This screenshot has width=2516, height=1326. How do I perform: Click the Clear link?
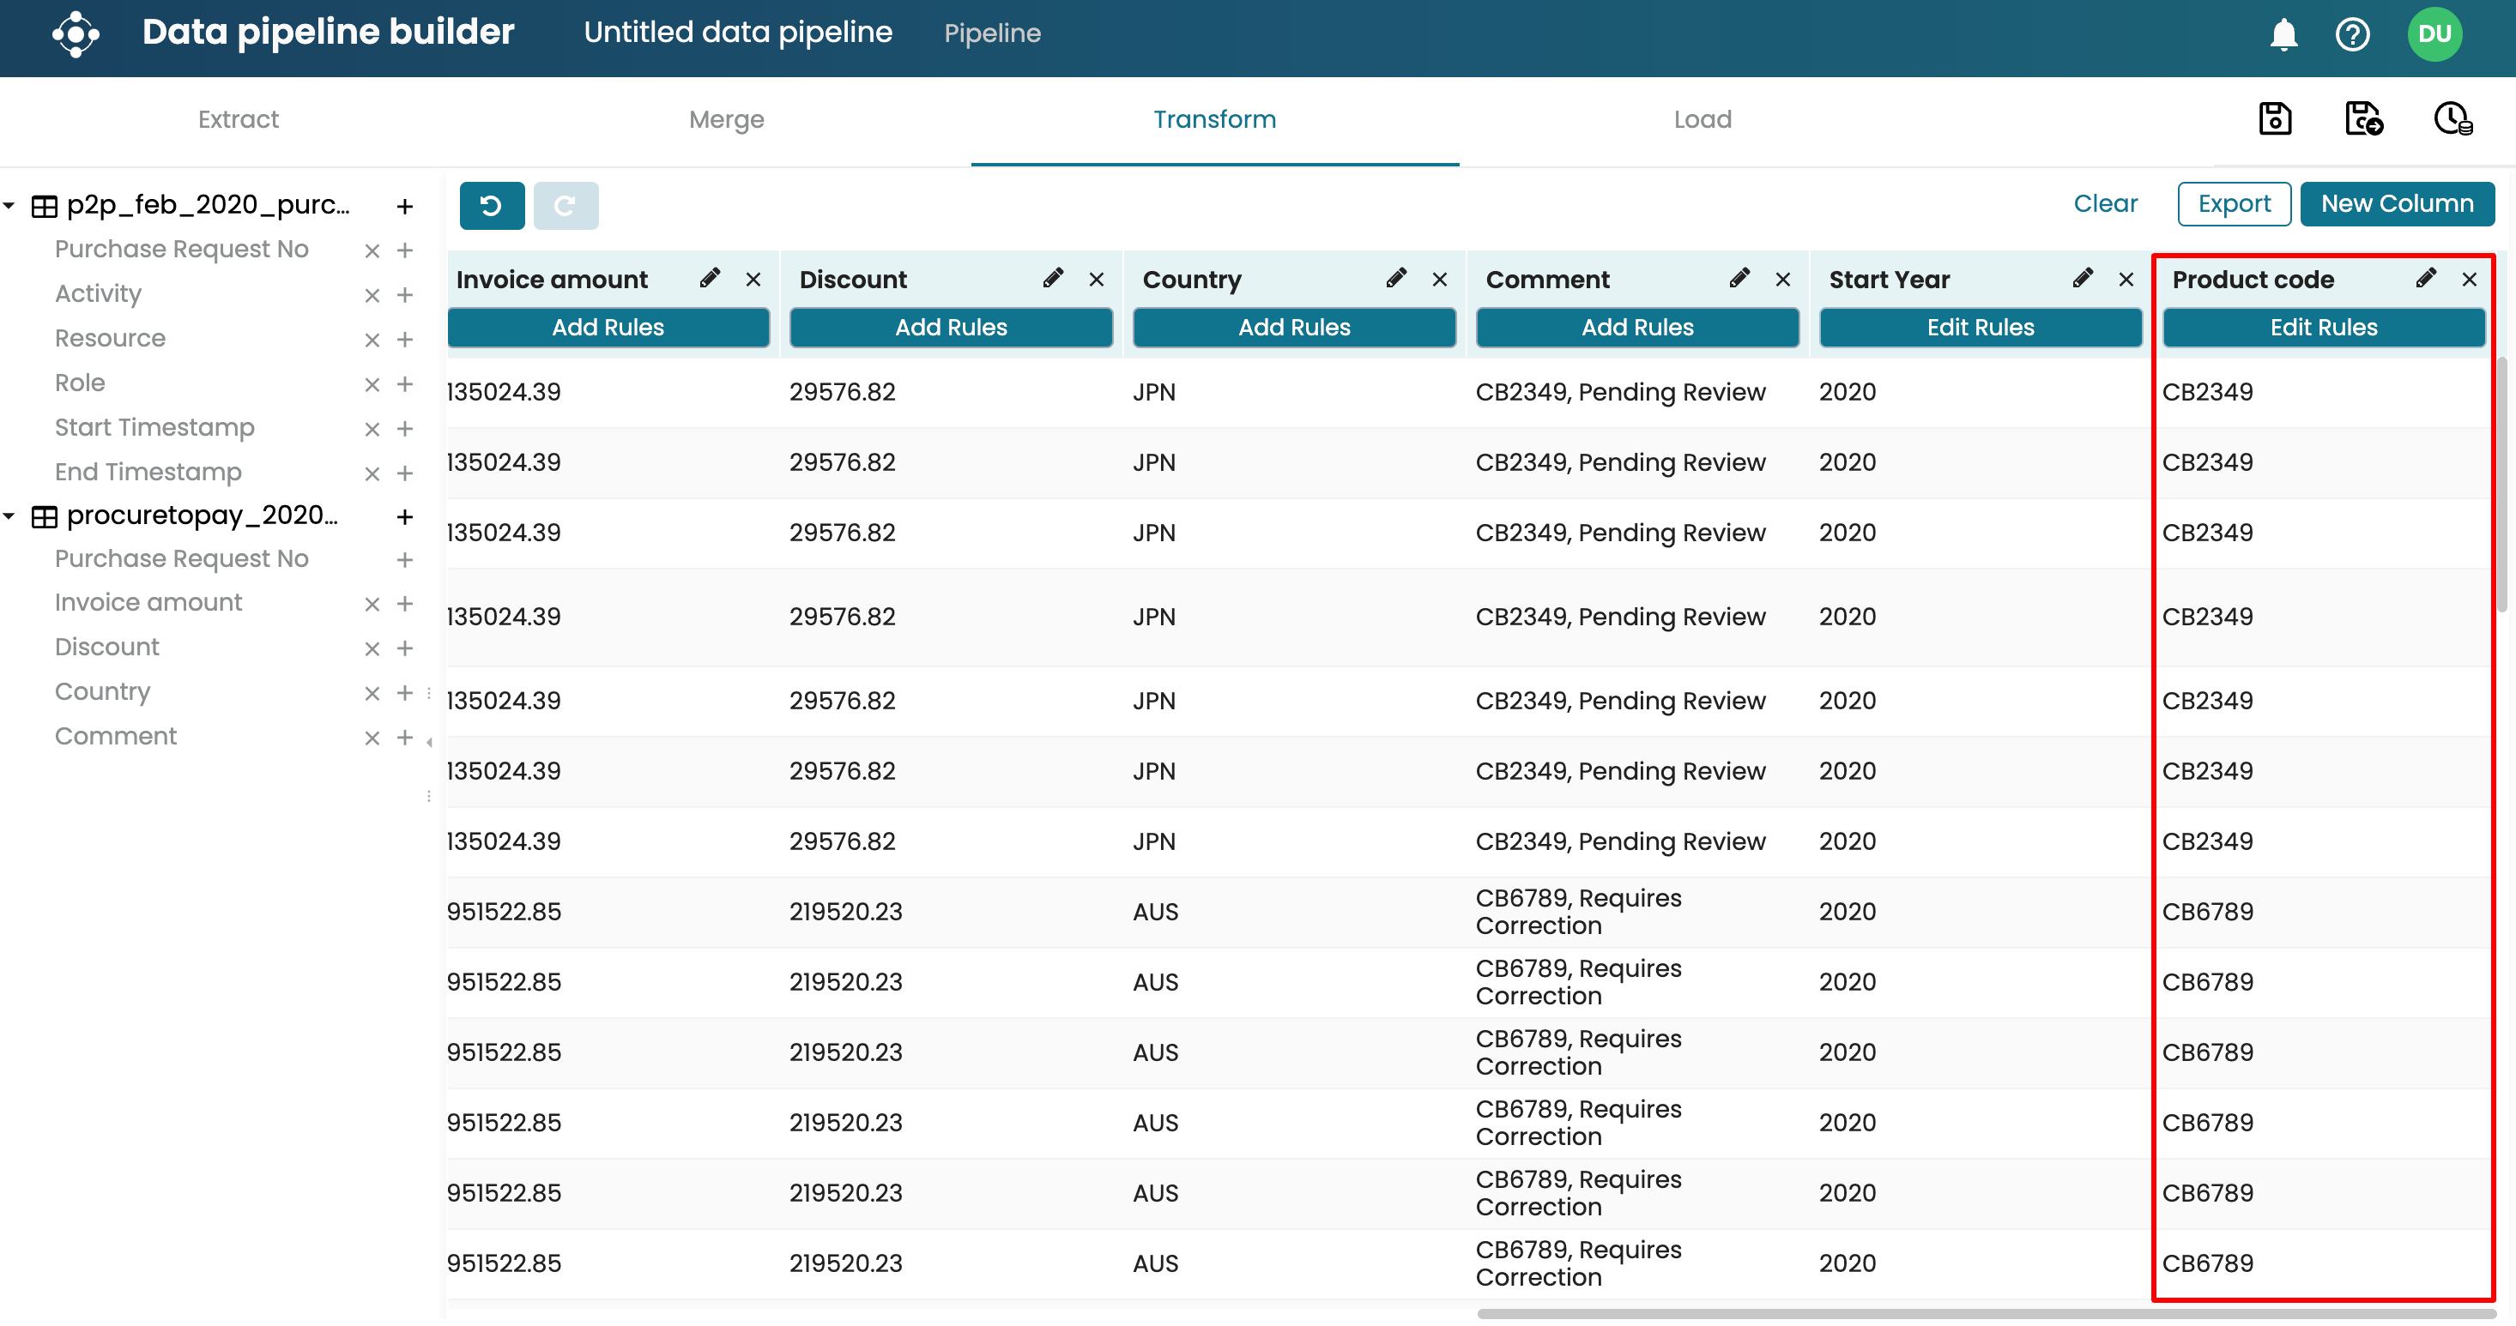[2105, 204]
